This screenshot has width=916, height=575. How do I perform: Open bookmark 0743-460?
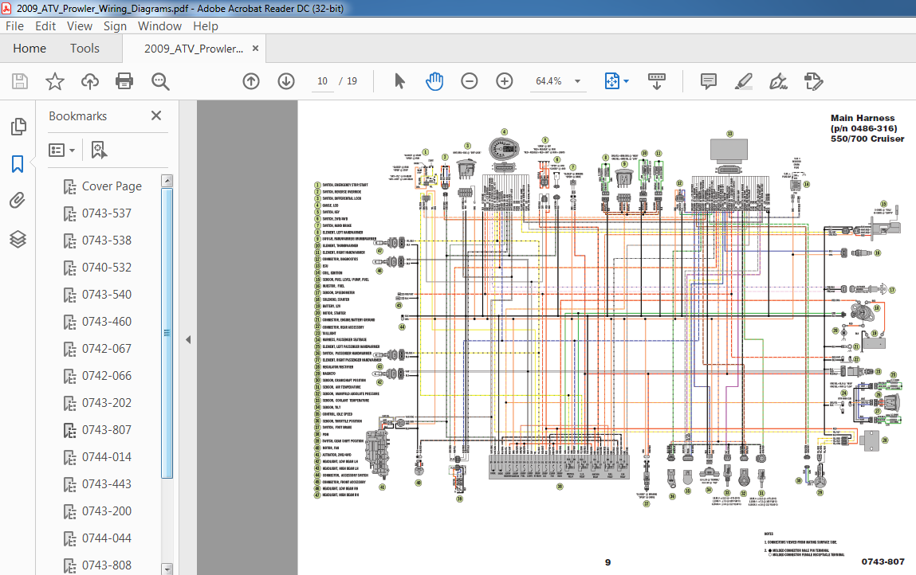click(106, 322)
